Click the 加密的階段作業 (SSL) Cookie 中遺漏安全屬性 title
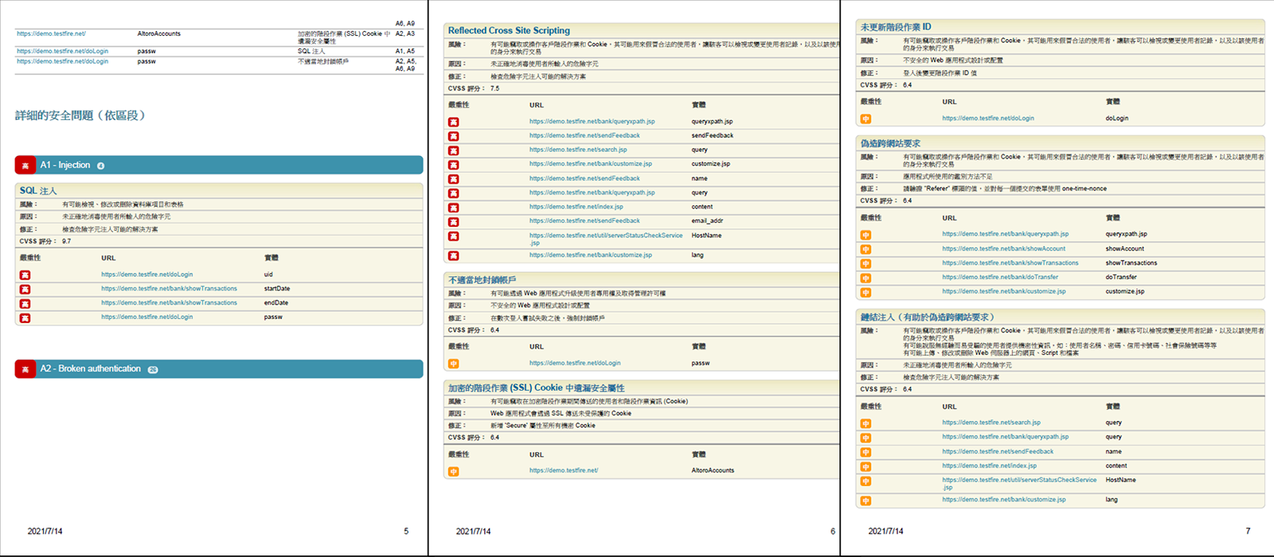The height and width of the screenshot is (557, 1274). click(536, 388)
